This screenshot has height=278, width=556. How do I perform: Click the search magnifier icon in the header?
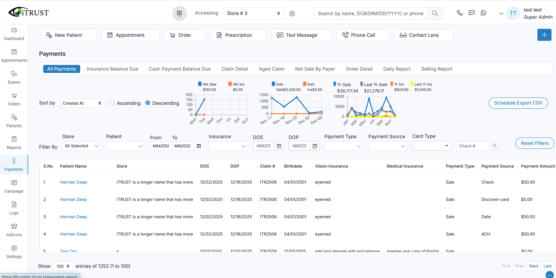pos(435,13)
